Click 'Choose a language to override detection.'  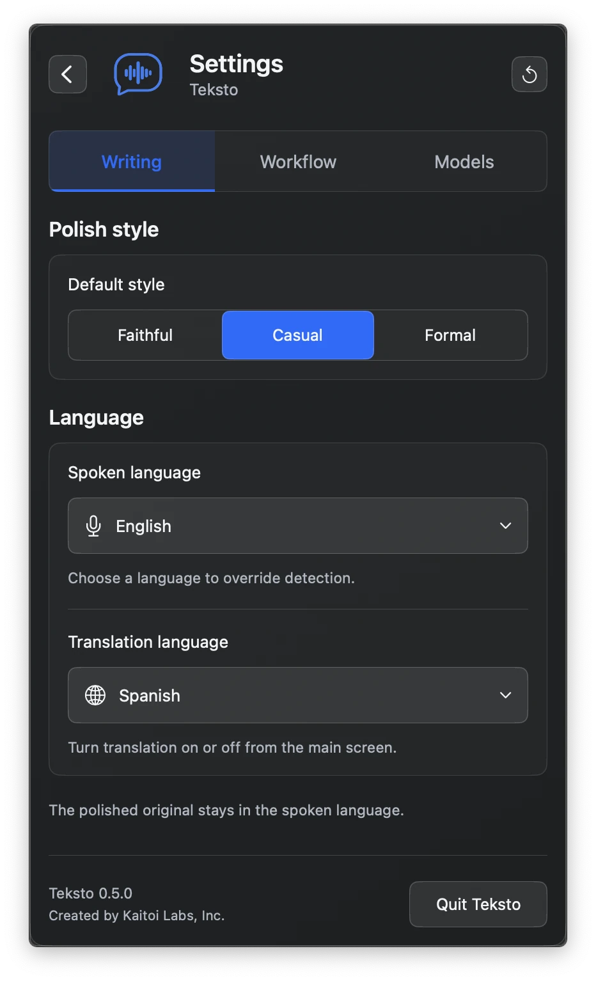pos(211,578)
